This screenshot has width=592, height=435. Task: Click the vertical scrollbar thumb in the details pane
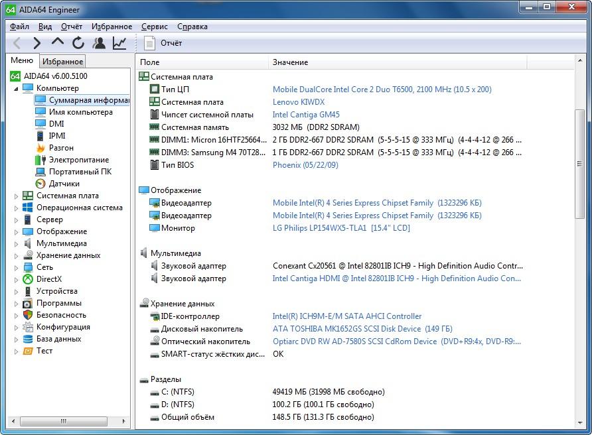point(579,164)
